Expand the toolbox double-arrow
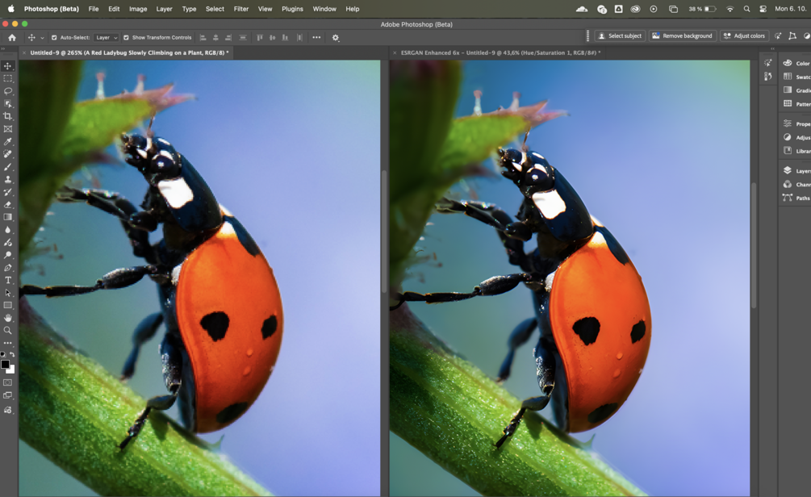 pyautogui.click(x=2, y=48)
